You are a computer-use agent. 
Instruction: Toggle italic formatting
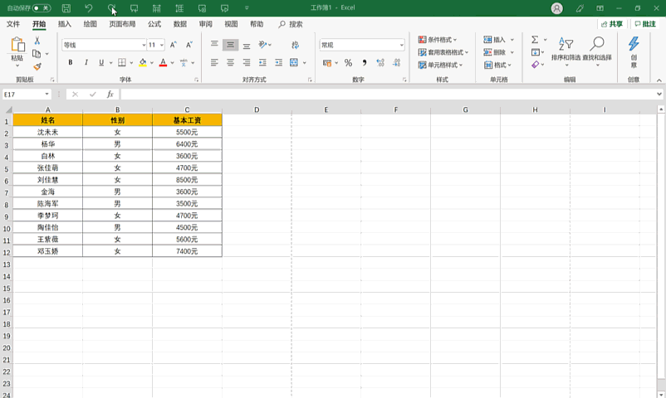(x=86, y=62)
